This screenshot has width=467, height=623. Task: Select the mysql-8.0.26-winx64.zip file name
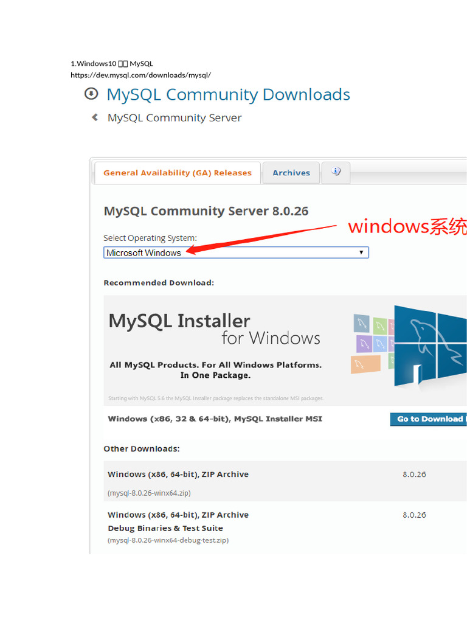(x=149, y=493)
